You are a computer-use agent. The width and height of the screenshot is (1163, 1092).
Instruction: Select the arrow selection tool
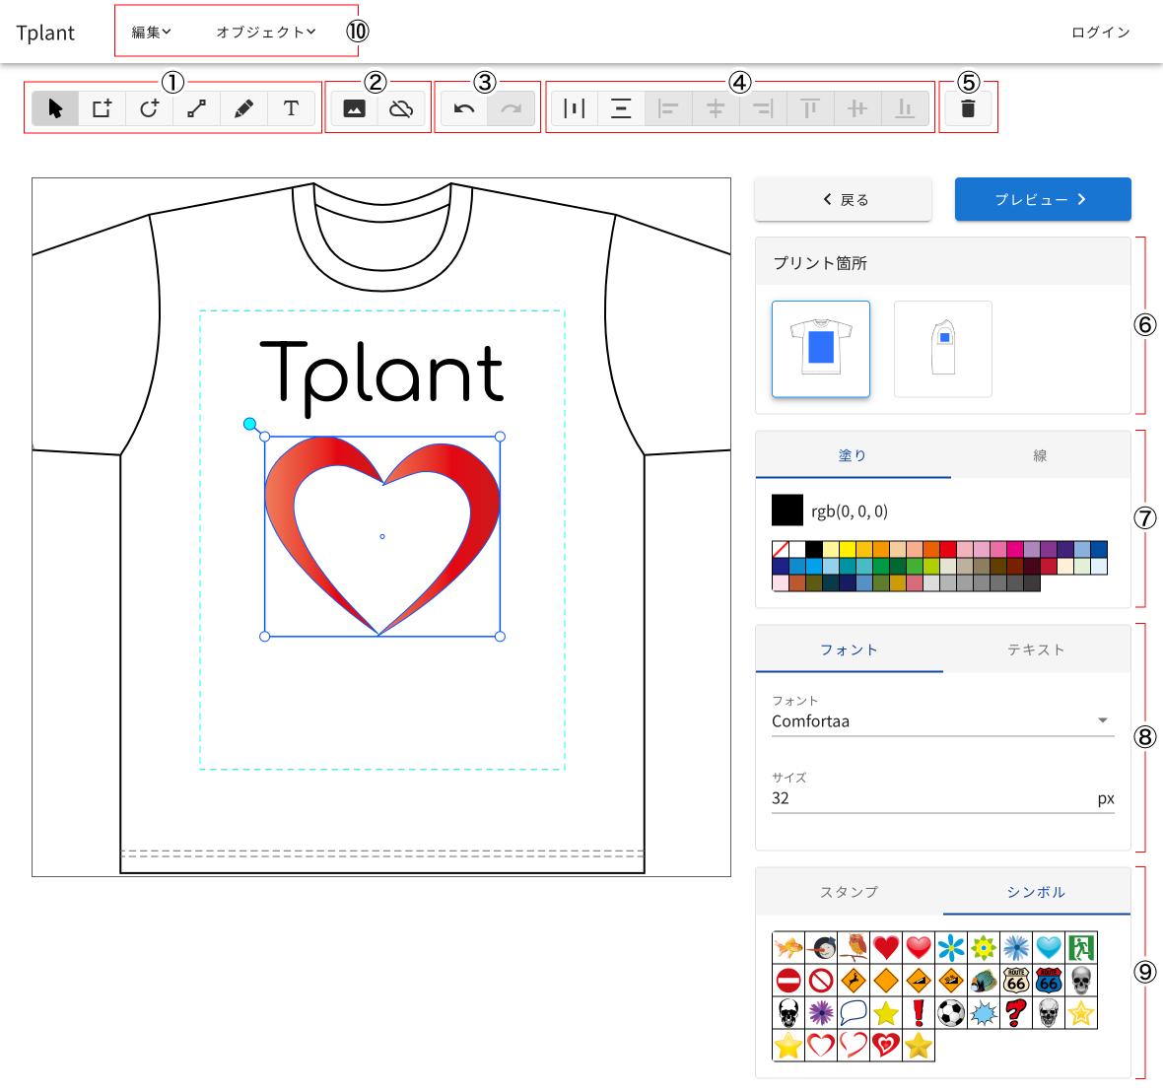[x=54, y=108]
